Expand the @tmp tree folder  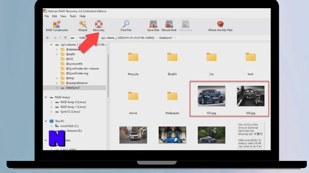coord(57,78)
